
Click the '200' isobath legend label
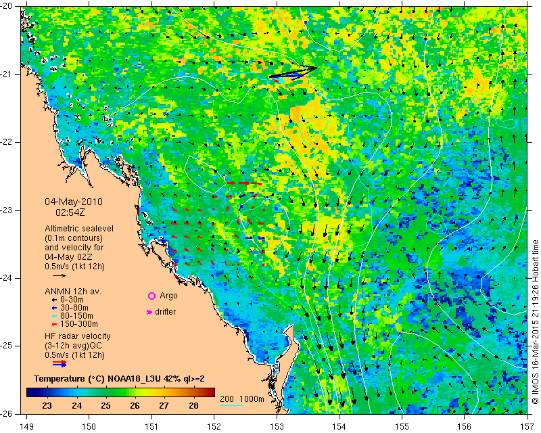click(227, 399)
